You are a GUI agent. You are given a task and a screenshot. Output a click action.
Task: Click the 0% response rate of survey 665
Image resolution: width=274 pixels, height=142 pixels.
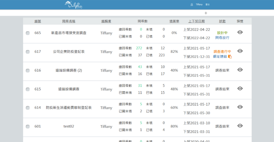point(174,32)
